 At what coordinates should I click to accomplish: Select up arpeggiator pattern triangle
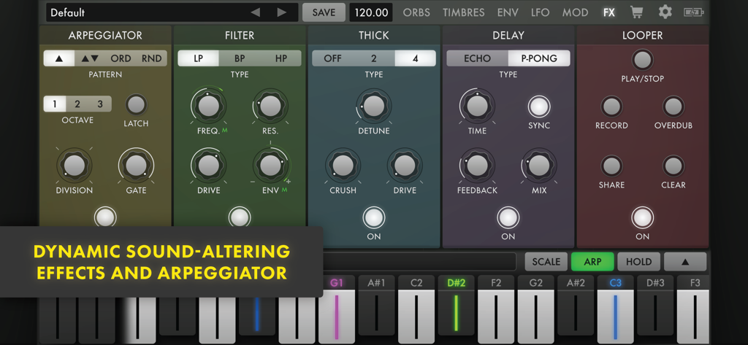pyautogui.click(x=59, y=58)
